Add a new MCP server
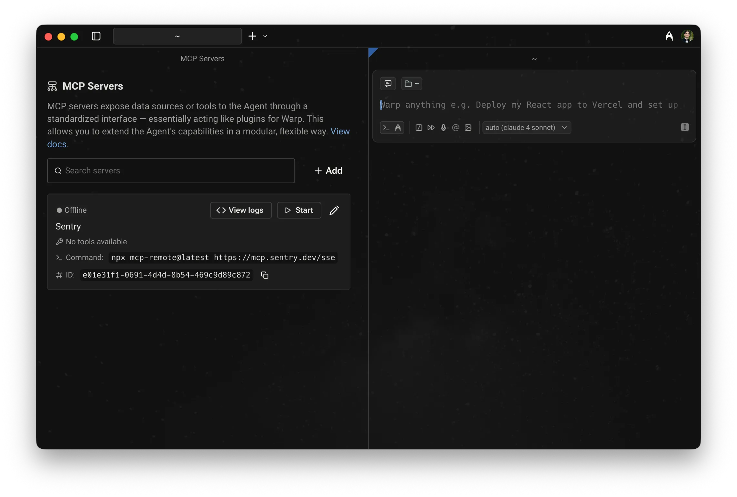 coord(328,171)
